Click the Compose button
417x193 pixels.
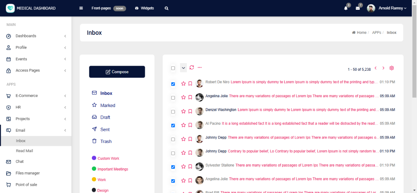click(117, 72)
